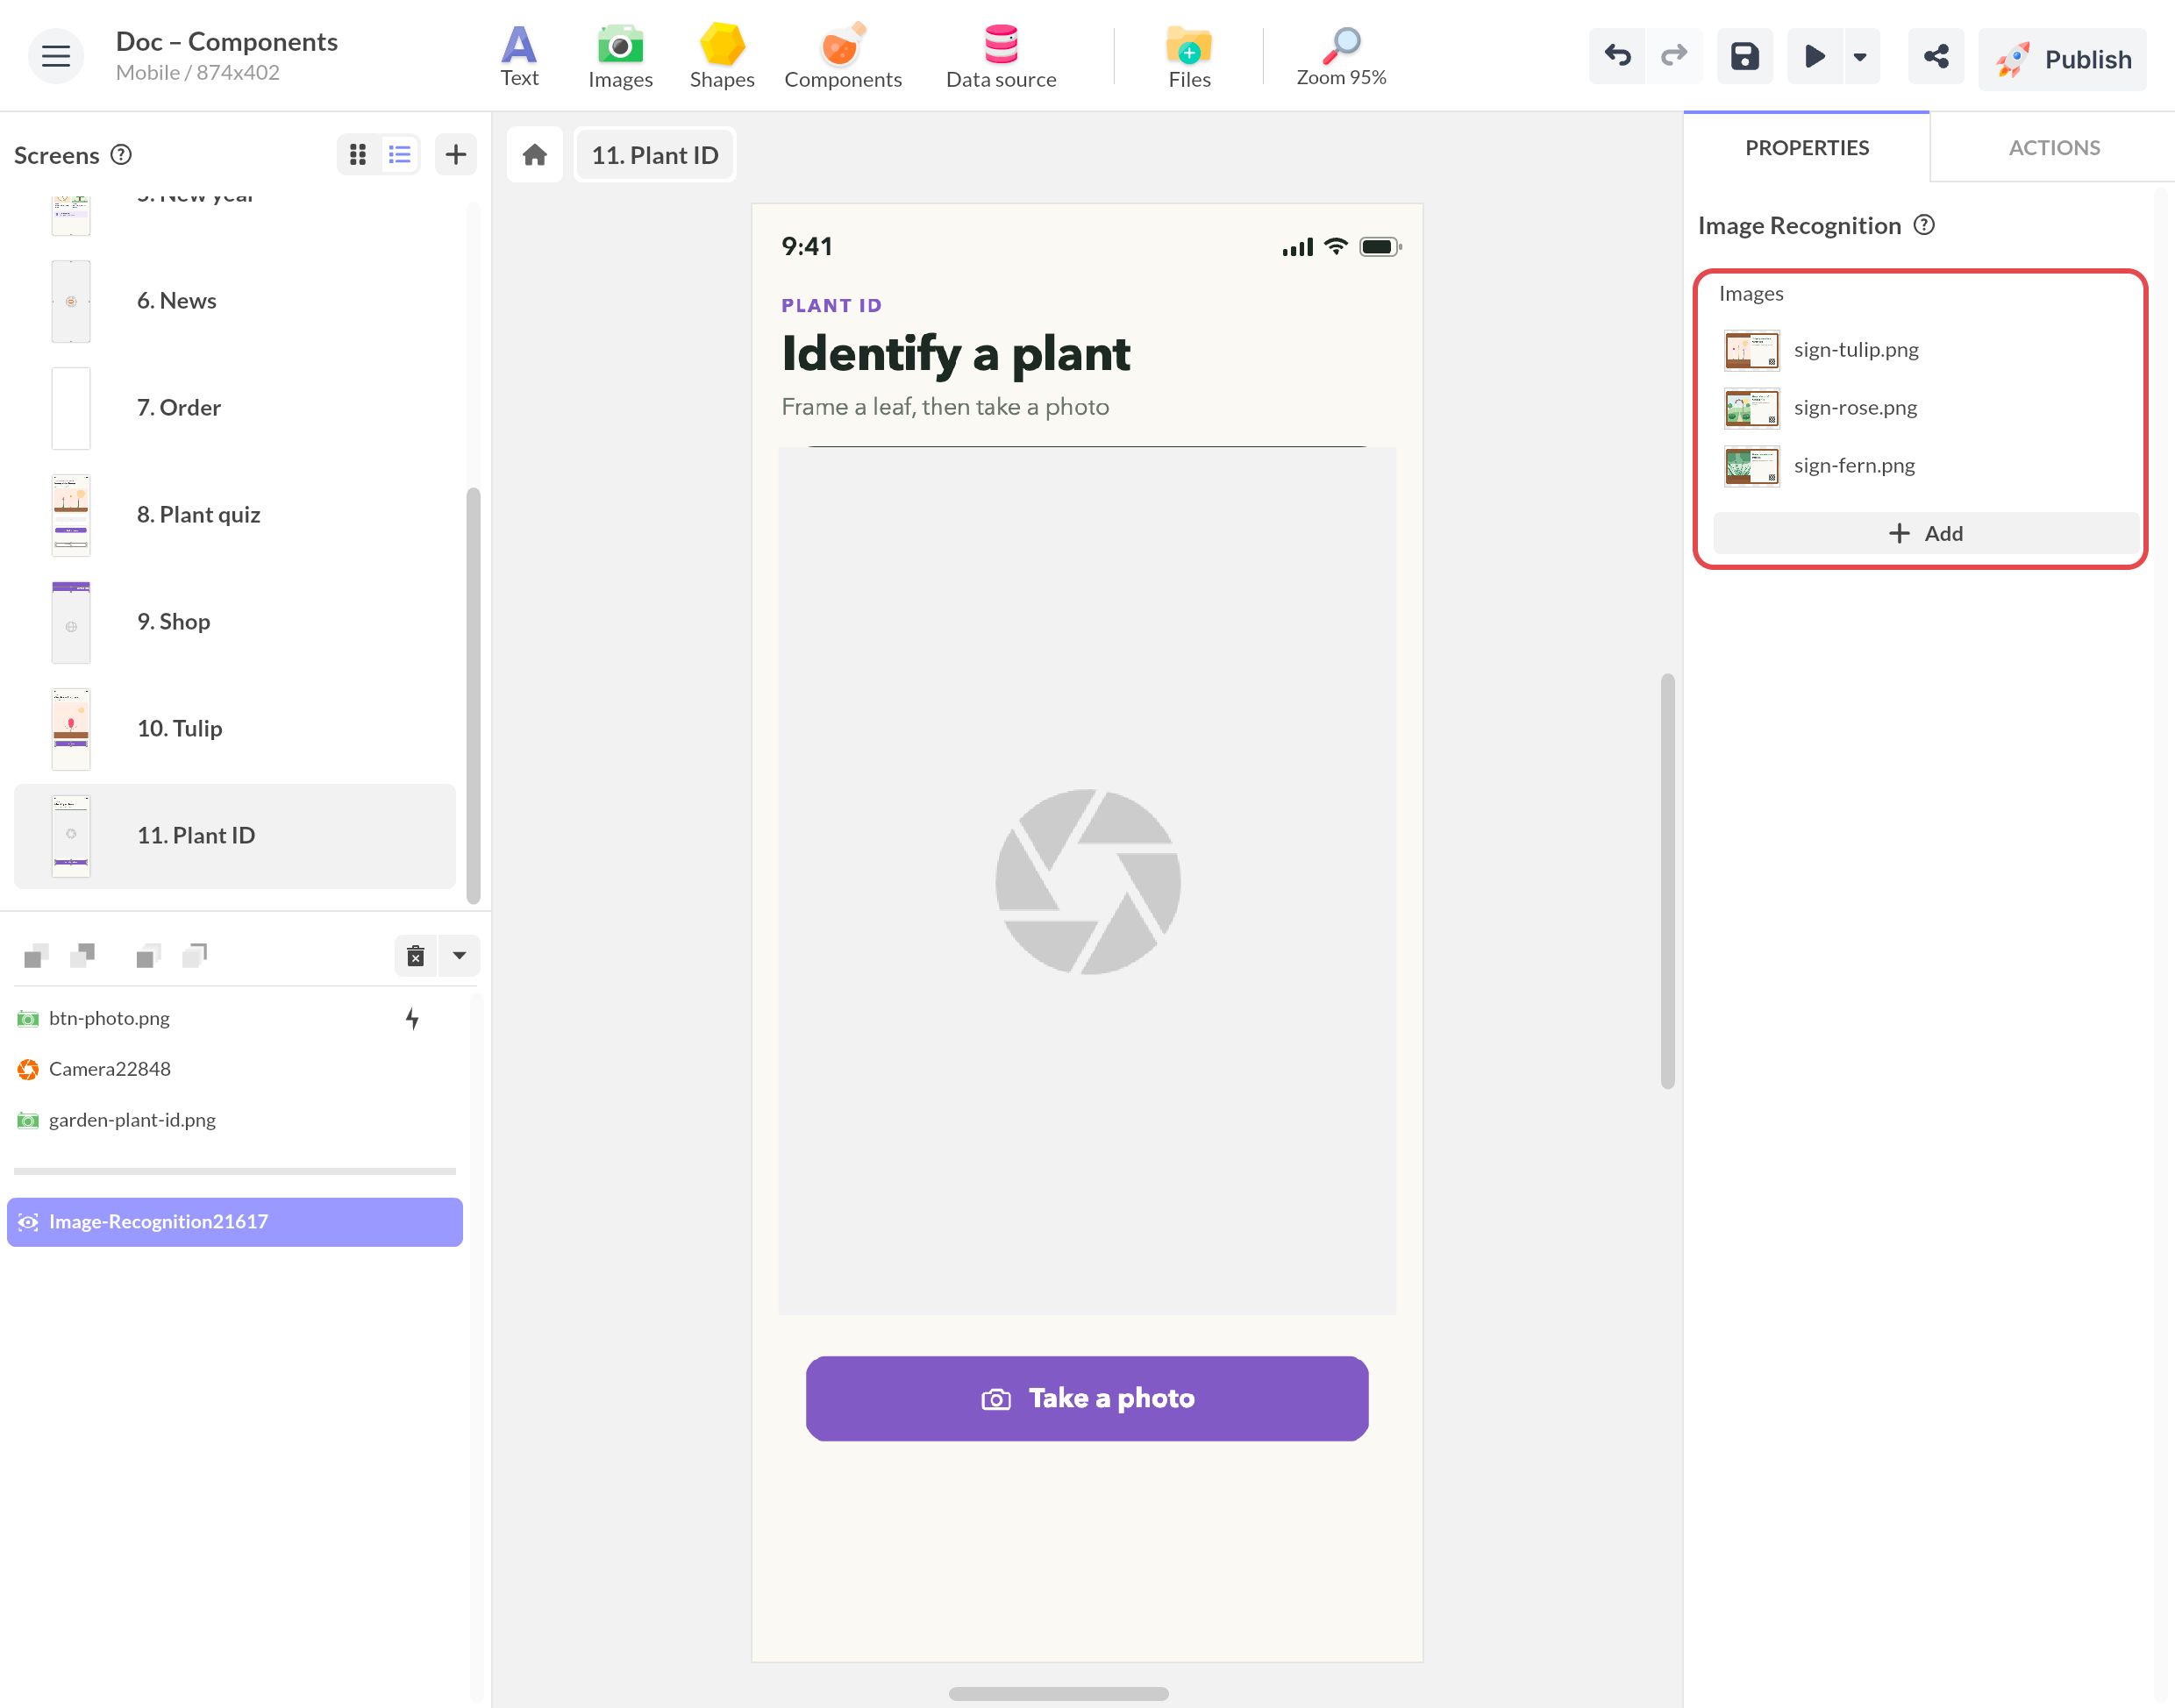Click the Doc – Components project title

point(227,41)
